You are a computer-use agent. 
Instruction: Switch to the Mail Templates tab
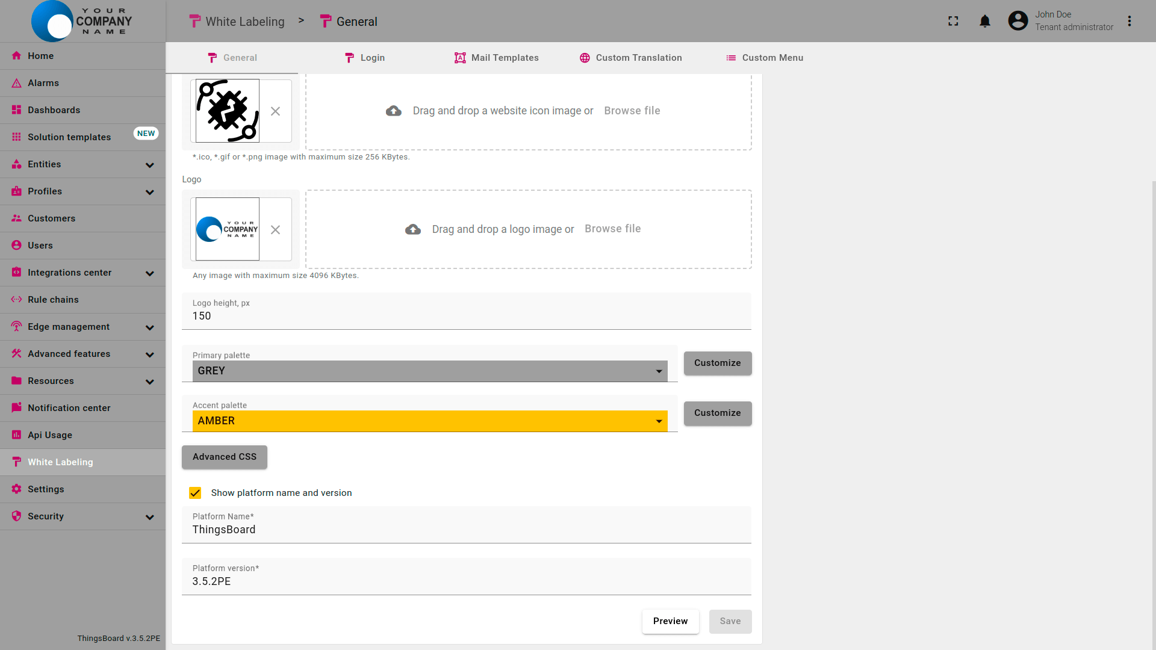coord(496,58)
